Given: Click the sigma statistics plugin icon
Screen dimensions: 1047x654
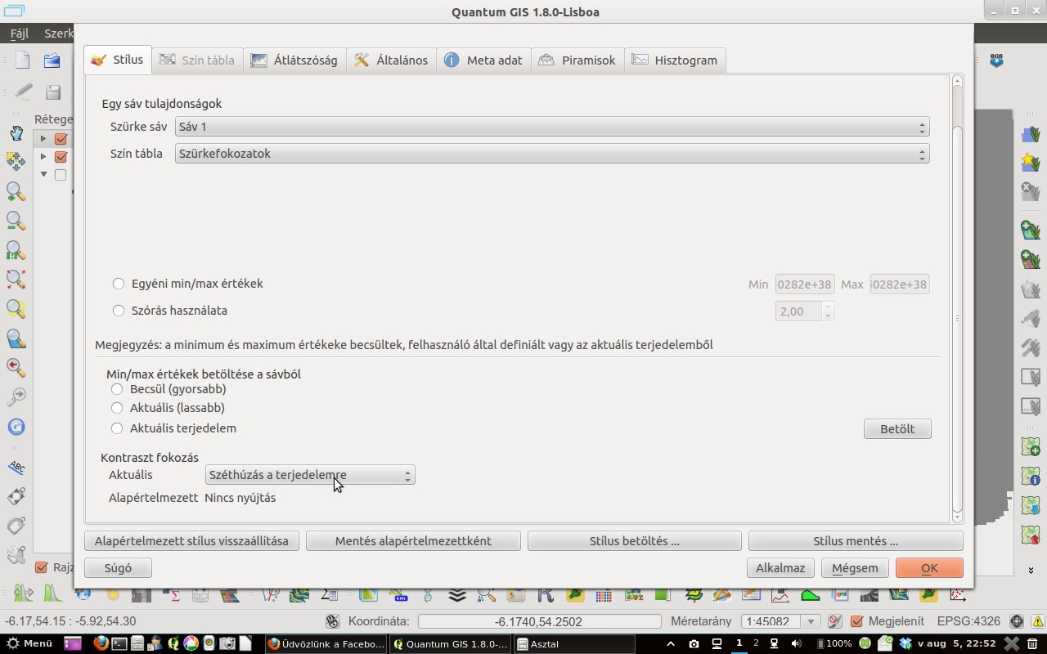Looking at the screenshot, I should (171, 594).
